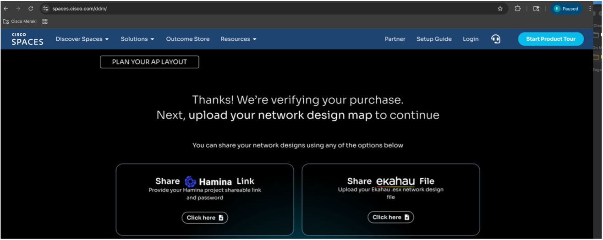The width and height of the screenshot is (603, 240).
Task: Open the bookmarks apps grid icon
Action: point(45,21)
